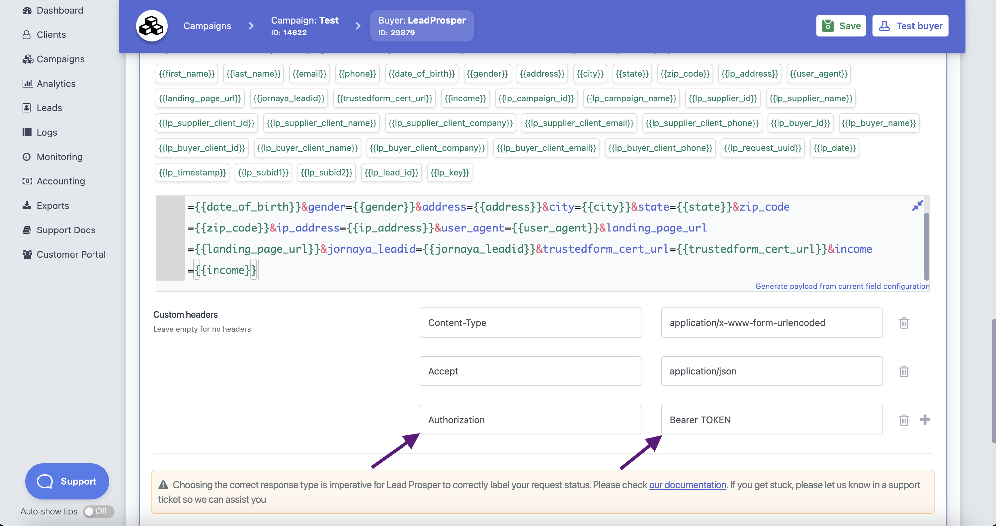The image size is (996, 526).
Task: Open the Accounting section
Action: pyautogui.click(x=61, y=181)
